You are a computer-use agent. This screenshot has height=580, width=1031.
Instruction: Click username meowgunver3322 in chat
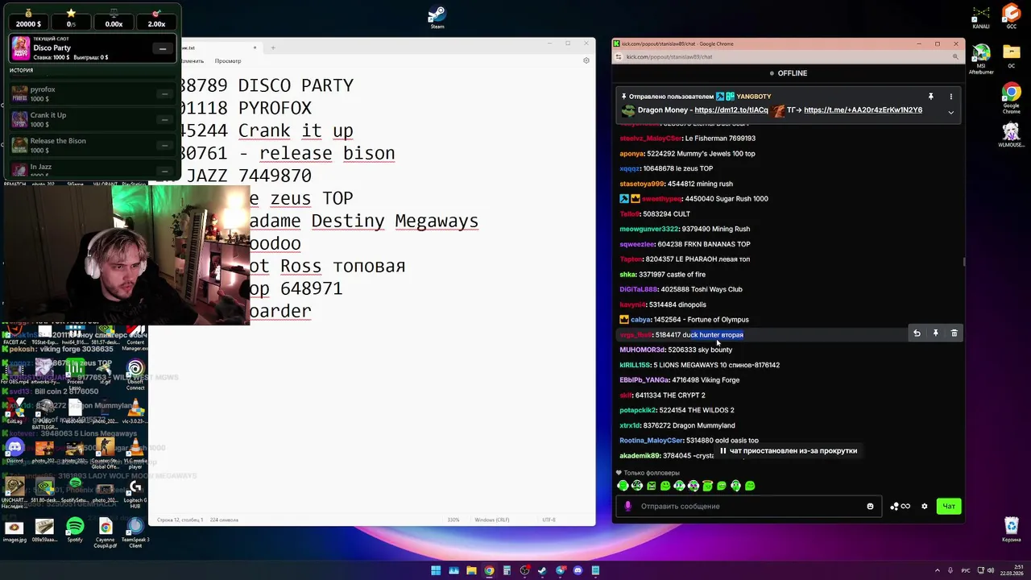click(649, 229)
